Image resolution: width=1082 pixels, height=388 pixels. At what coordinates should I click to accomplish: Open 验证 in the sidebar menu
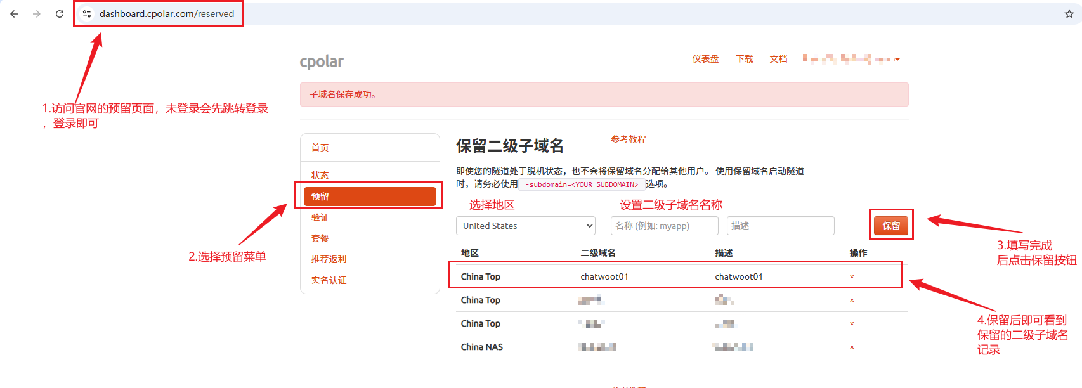coord(320,217)
